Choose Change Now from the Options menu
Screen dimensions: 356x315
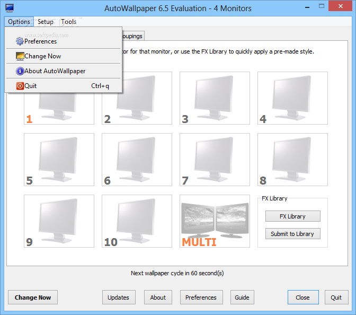[x=64, y=56]
